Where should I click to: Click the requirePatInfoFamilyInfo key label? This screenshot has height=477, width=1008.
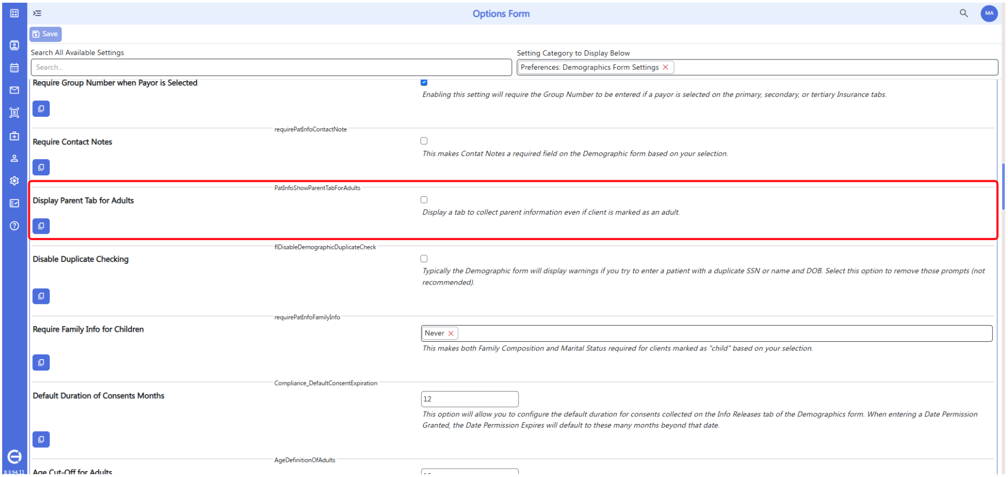coord(307,317)
